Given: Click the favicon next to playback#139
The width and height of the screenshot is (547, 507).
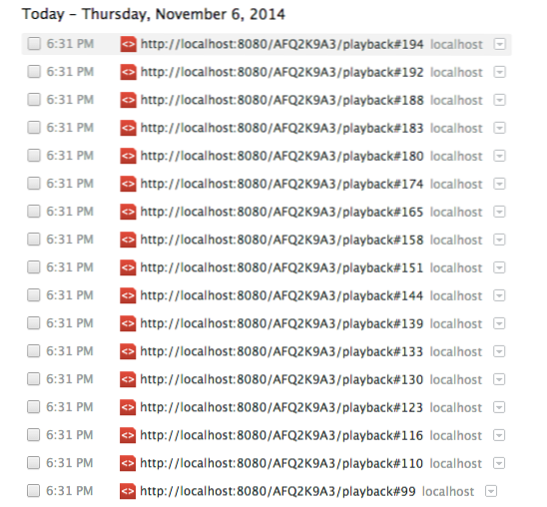Looking at the screenshot, I should click(128, 323).
